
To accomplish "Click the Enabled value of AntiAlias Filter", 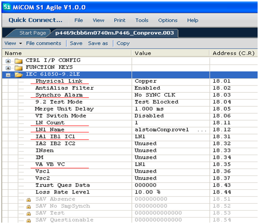I will tap(148, 88).
